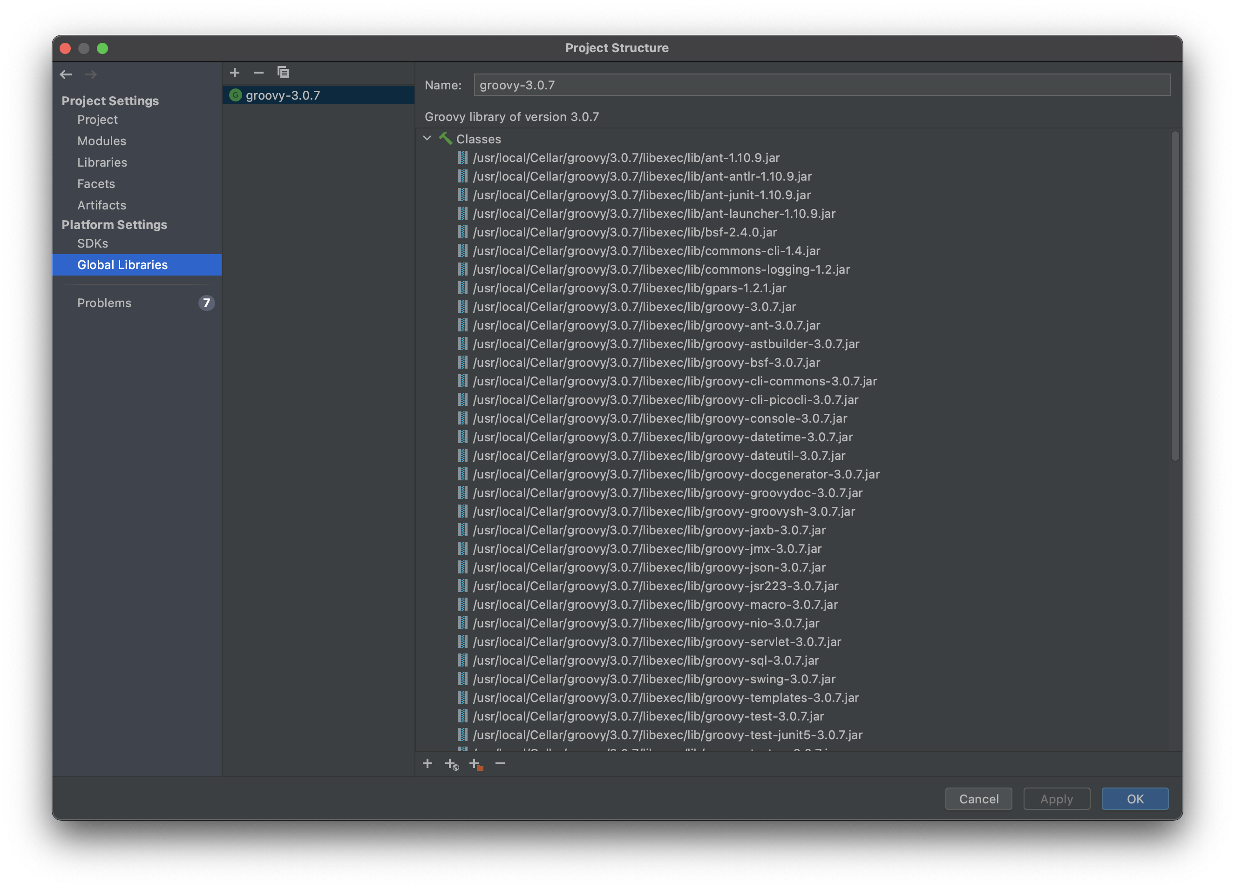
Task: Open the Problems list with 7 items
Action: pos(104,303)
